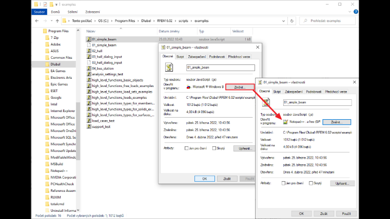Viewport: 390px width, 219px height.
Task: Go up one folder level arrow
Action: (57, 21)
